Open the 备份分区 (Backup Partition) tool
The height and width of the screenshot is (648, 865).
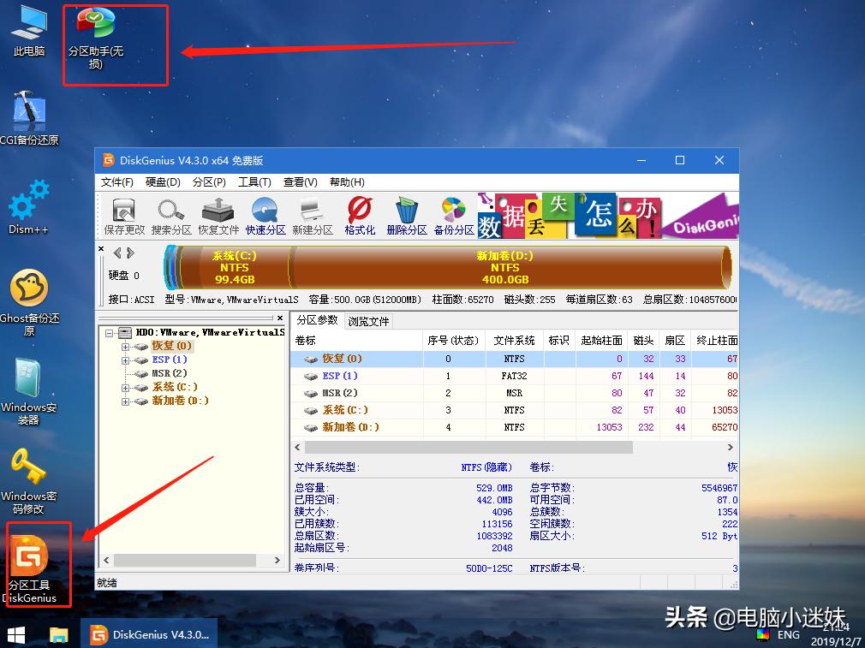pyautogui.click(x=453, y=214)
